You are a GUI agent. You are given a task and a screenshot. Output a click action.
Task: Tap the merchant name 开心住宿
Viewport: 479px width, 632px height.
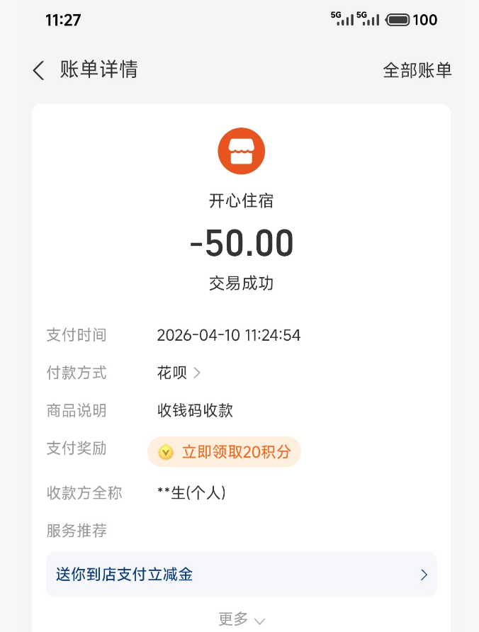click(241, 201)
